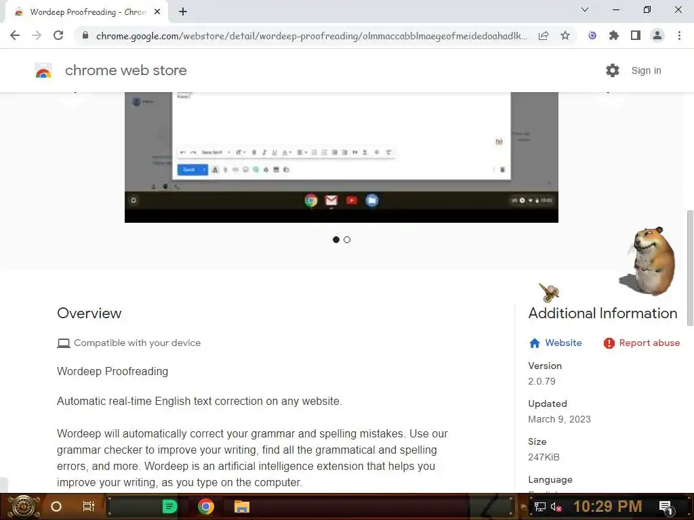This screenshot has width=694, height=520.
Task: Close the Wordeep Proofreading tab
Action: 157,12
